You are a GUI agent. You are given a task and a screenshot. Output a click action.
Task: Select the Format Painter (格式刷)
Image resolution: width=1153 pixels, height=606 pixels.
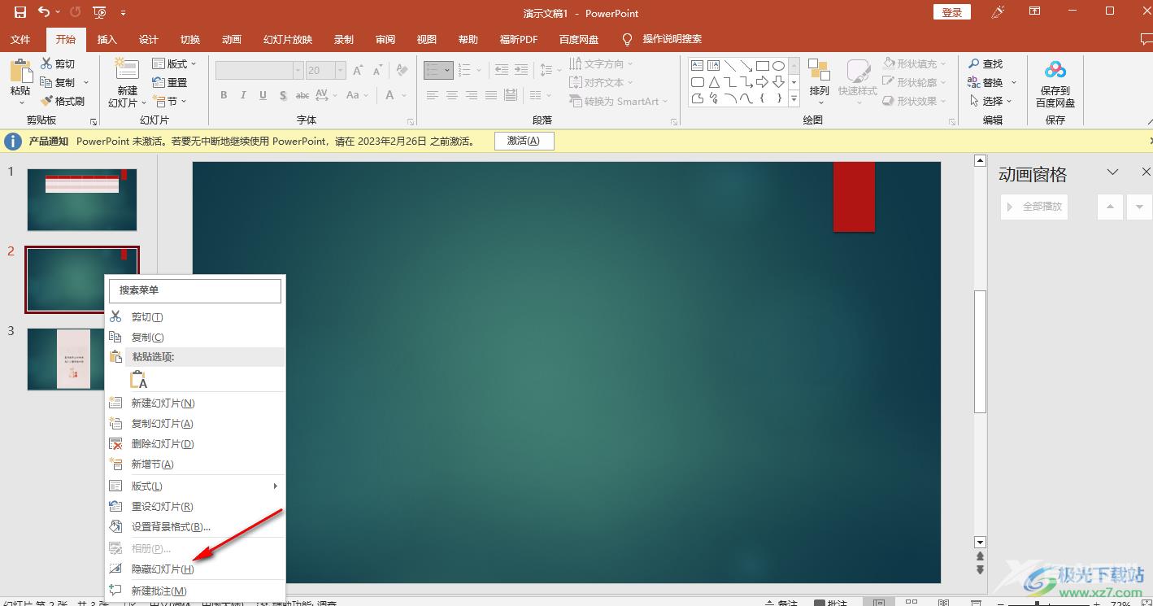click(x=63, y=101)
